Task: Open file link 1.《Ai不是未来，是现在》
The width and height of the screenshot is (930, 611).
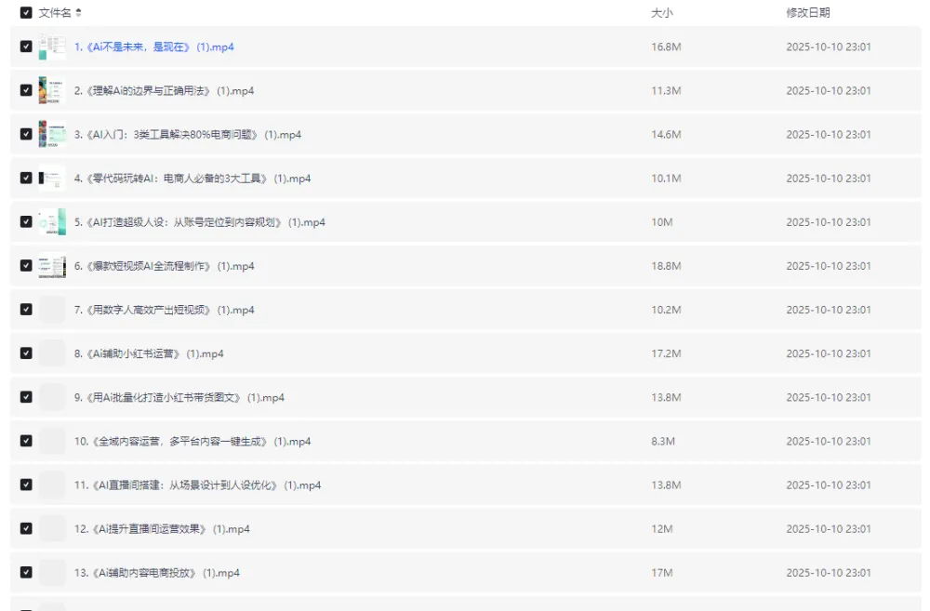Action: (x=153, y=46)
